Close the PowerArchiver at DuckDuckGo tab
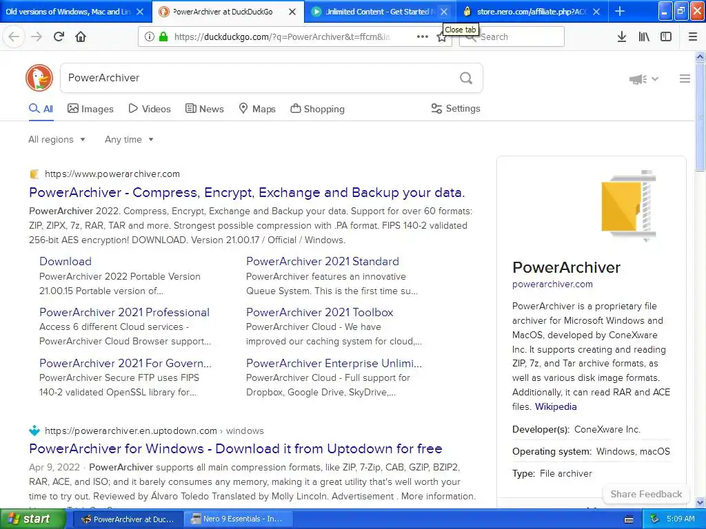Image resolution: width=706 pixels, height=529 pixels. (x=292, y=12)
